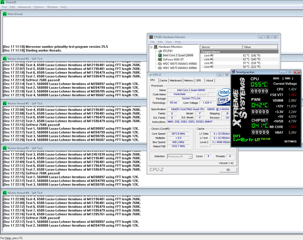Click the Worker thread #2 window icon
The image size is (303, 240).
pyautogui.click(x=5, y=103)
